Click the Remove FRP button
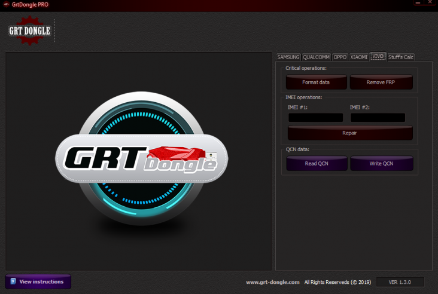Viewport: 438px width, 294px height. [x=381, y=82]
